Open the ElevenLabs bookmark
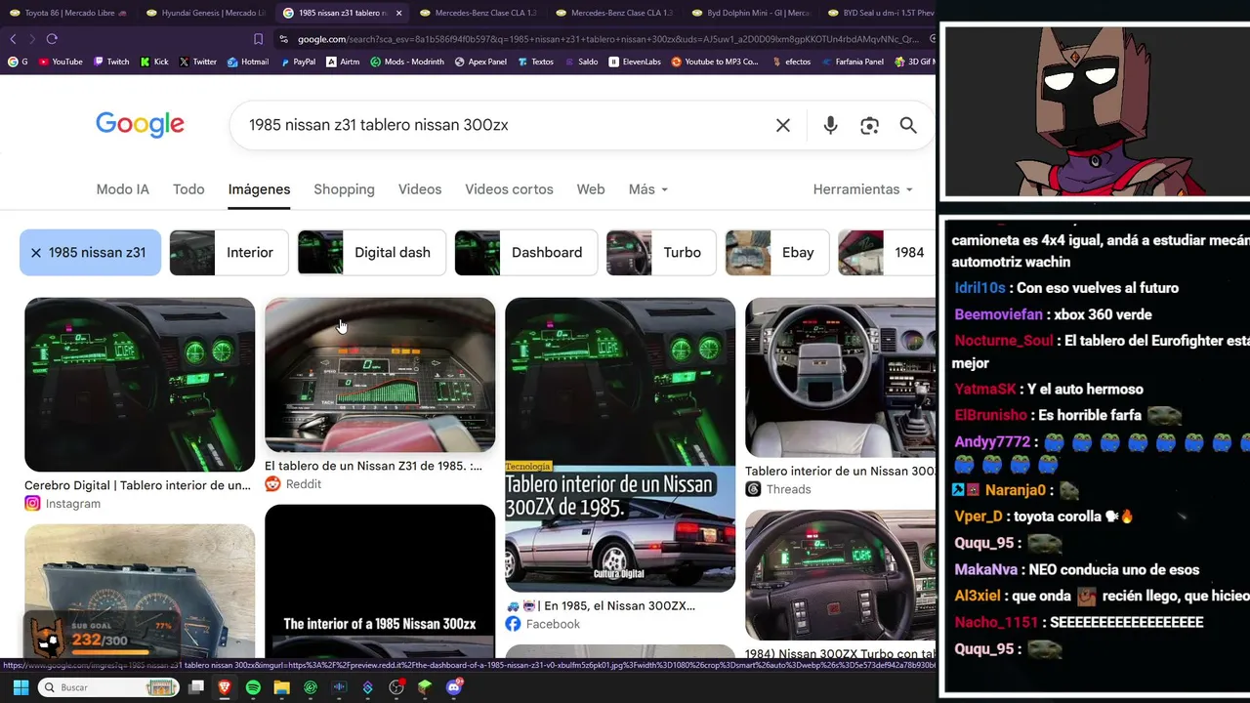The width and height of the screenshot is (1250, 703). [x=635, y=62]
